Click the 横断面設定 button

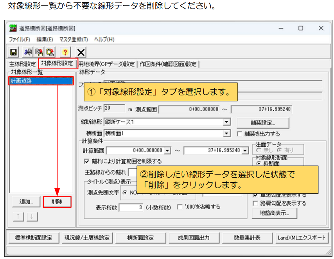[140, 238]
